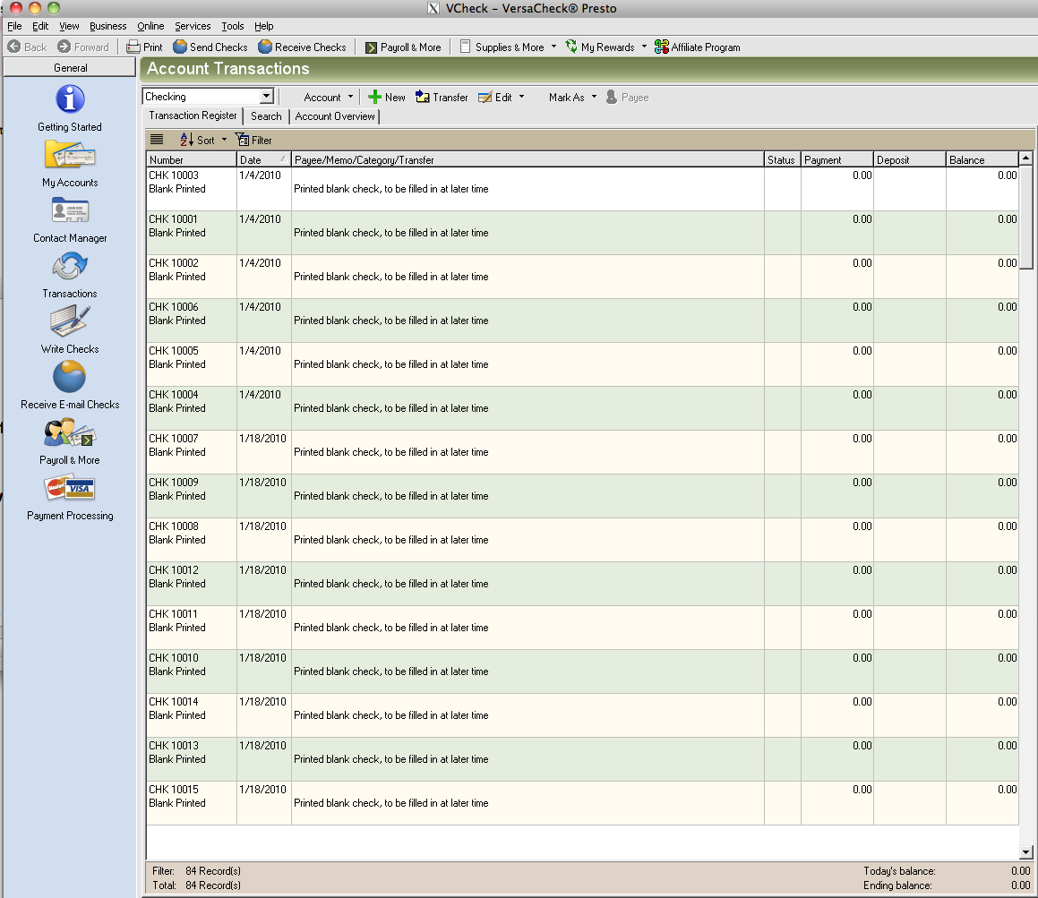
Task: Click the General sidebar header
Action: tap(70, 67)
